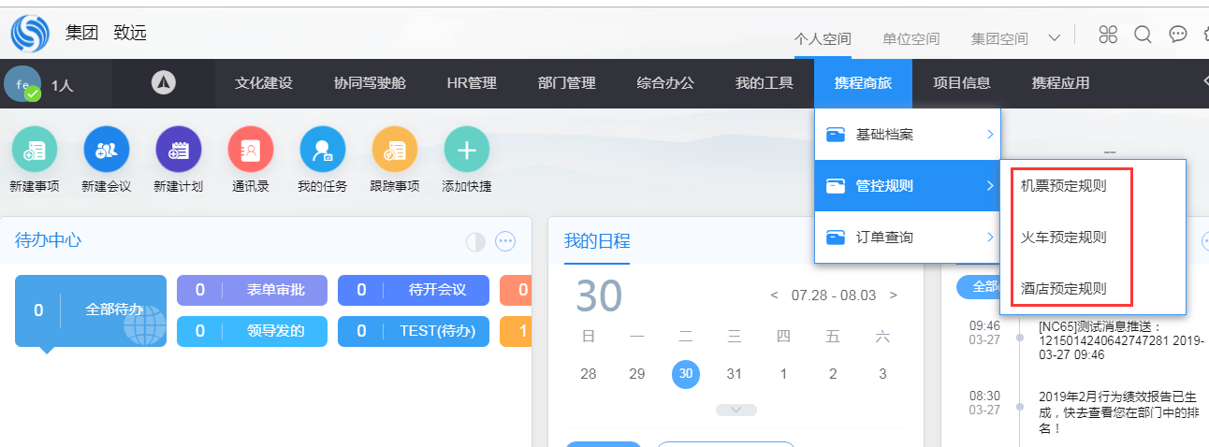Open the 部门管理 menu
The width and height of the screenshot is (1209, 447).
tap(567, 83)
